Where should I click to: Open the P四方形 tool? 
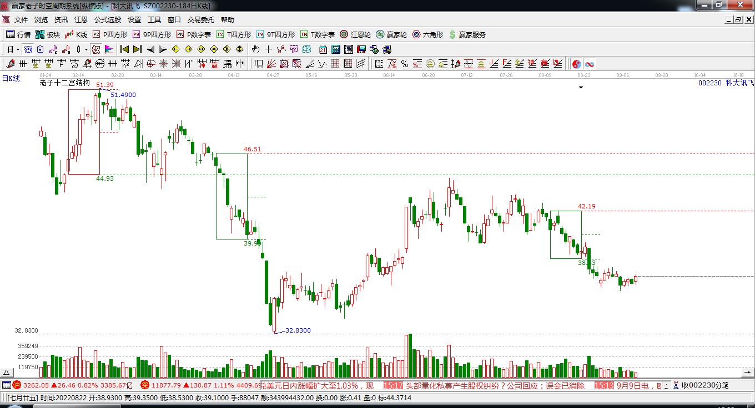[x=109, y=34]
